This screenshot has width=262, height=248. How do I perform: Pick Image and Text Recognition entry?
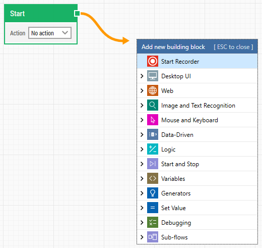(x=198, y=105)
